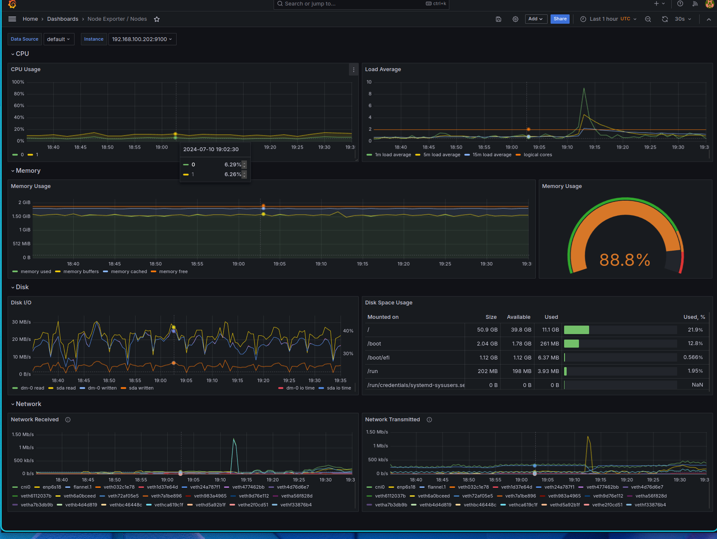Click memory free legend color swatch

(154, 272)
